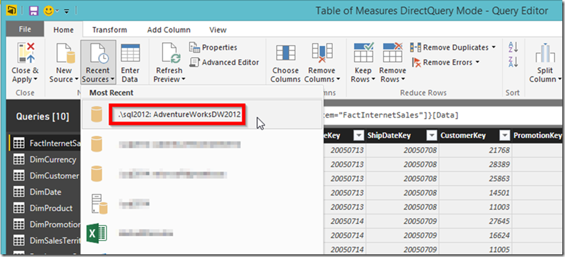This screenshot has width=565, height=257.
Task: Open the File tab
Action: pyautogui.click(x=25, y=30)
